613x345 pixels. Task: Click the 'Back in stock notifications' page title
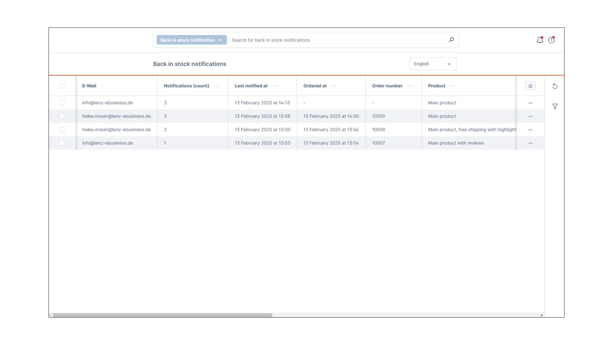pyautogui.click(x=189, y=64)
